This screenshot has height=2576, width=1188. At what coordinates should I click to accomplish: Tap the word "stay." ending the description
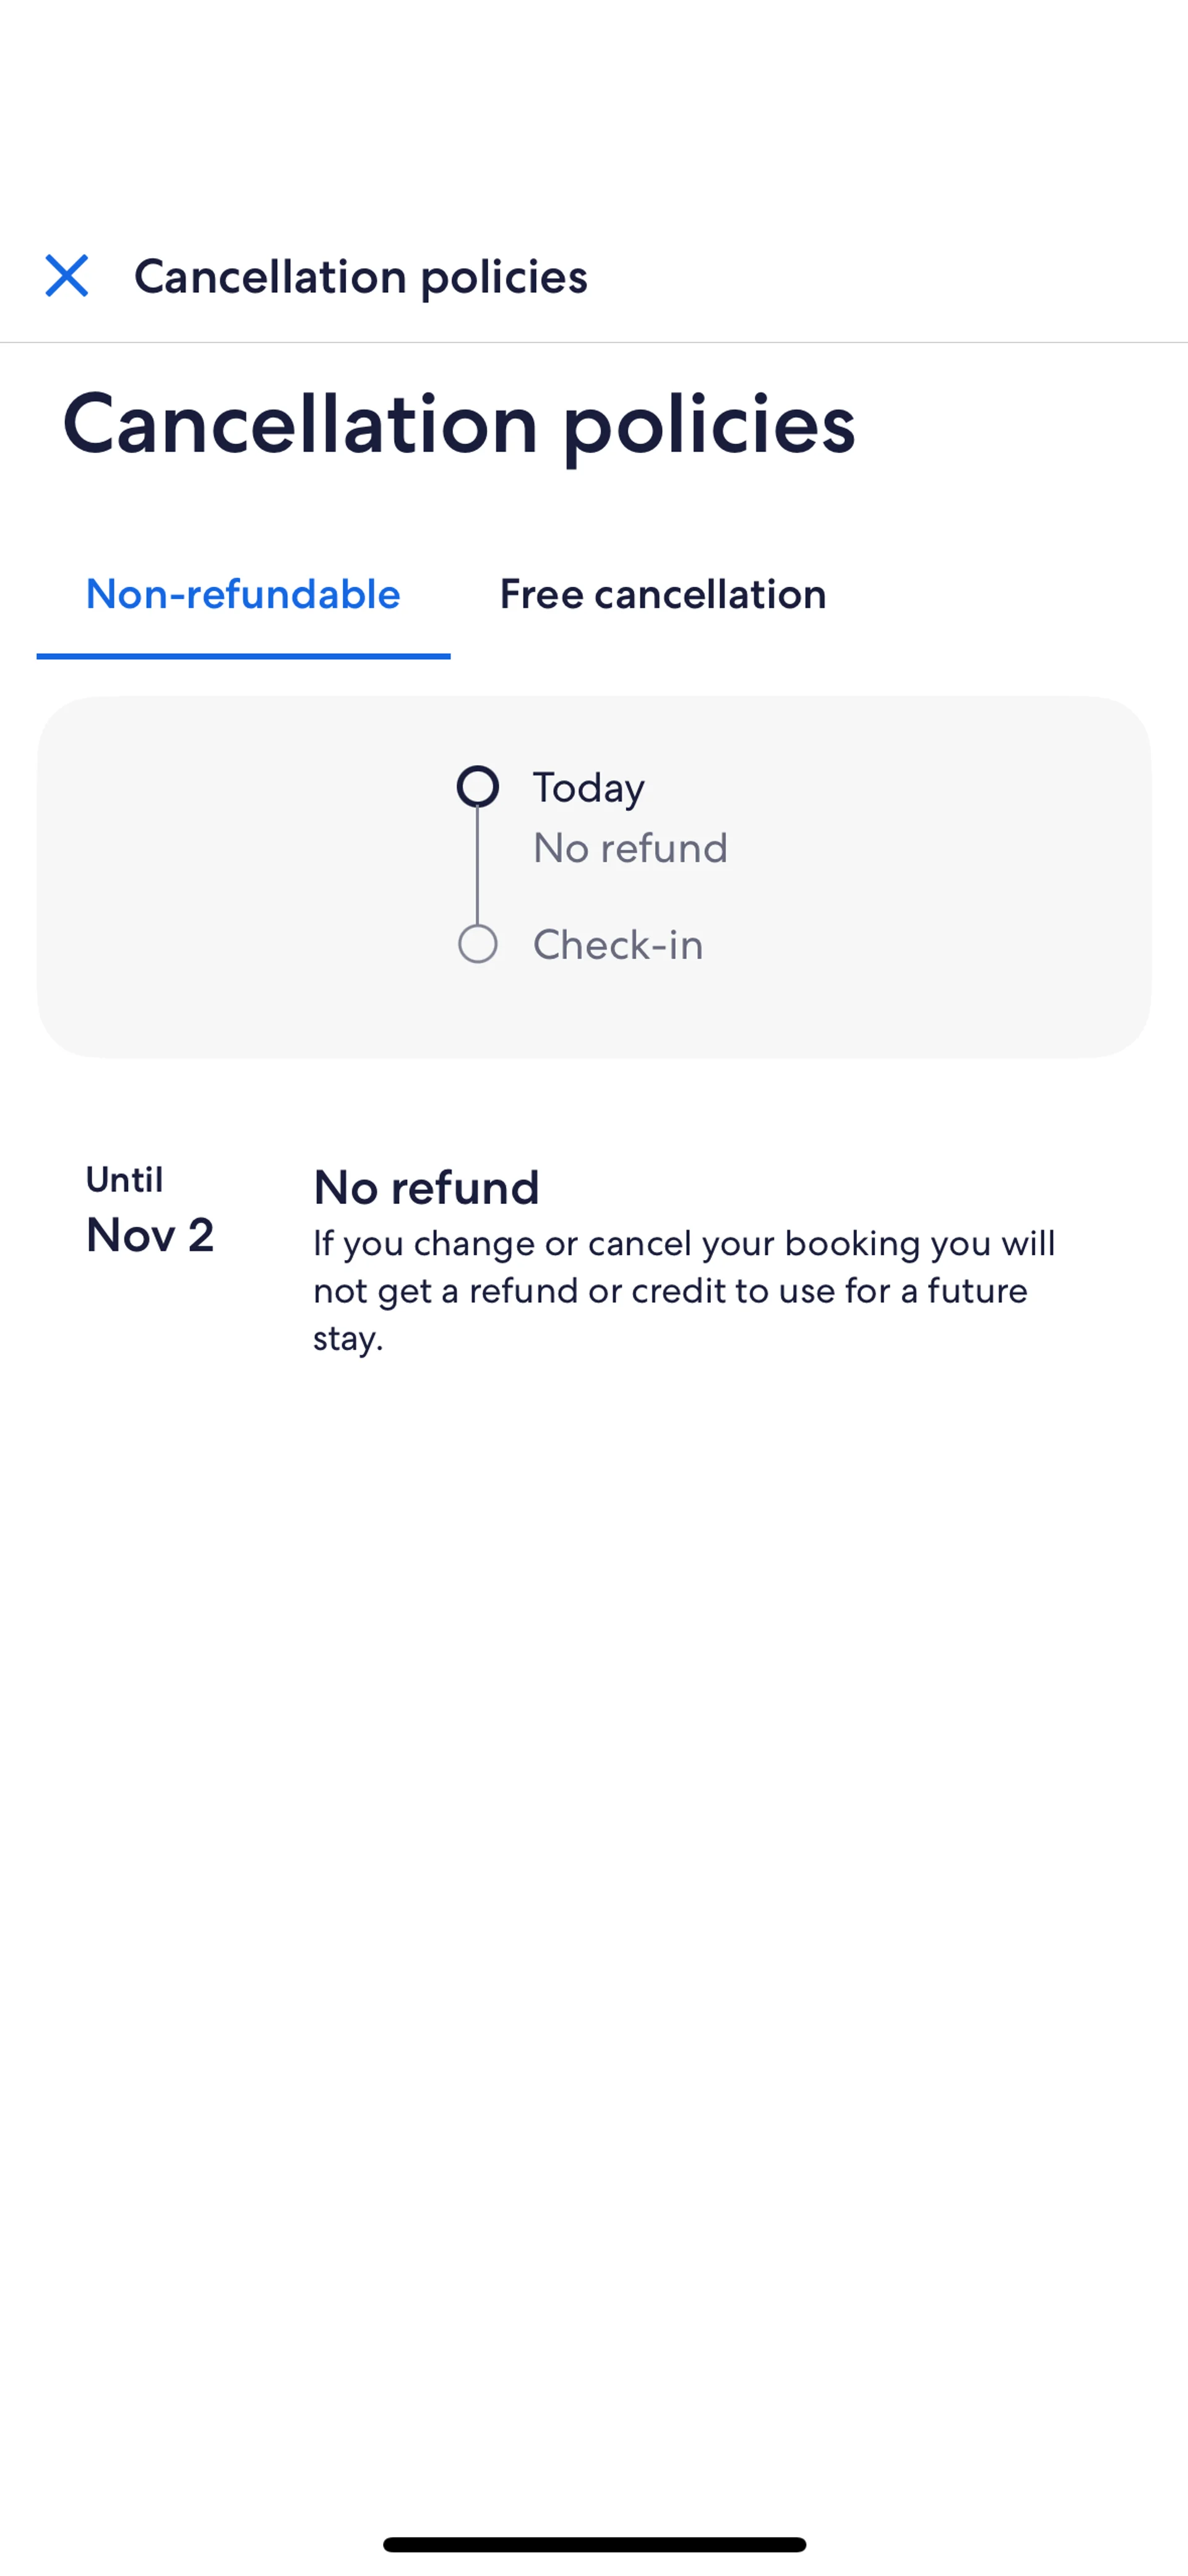[348, 1338]
